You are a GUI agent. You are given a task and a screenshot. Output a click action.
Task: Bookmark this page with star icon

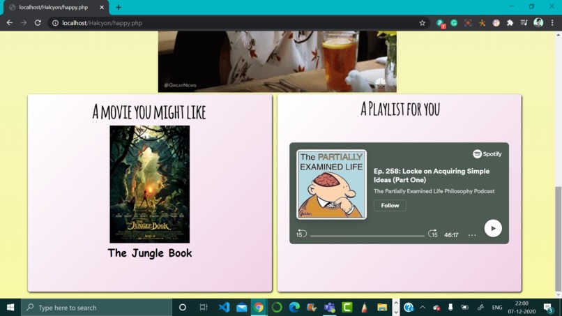coord(423,23)
